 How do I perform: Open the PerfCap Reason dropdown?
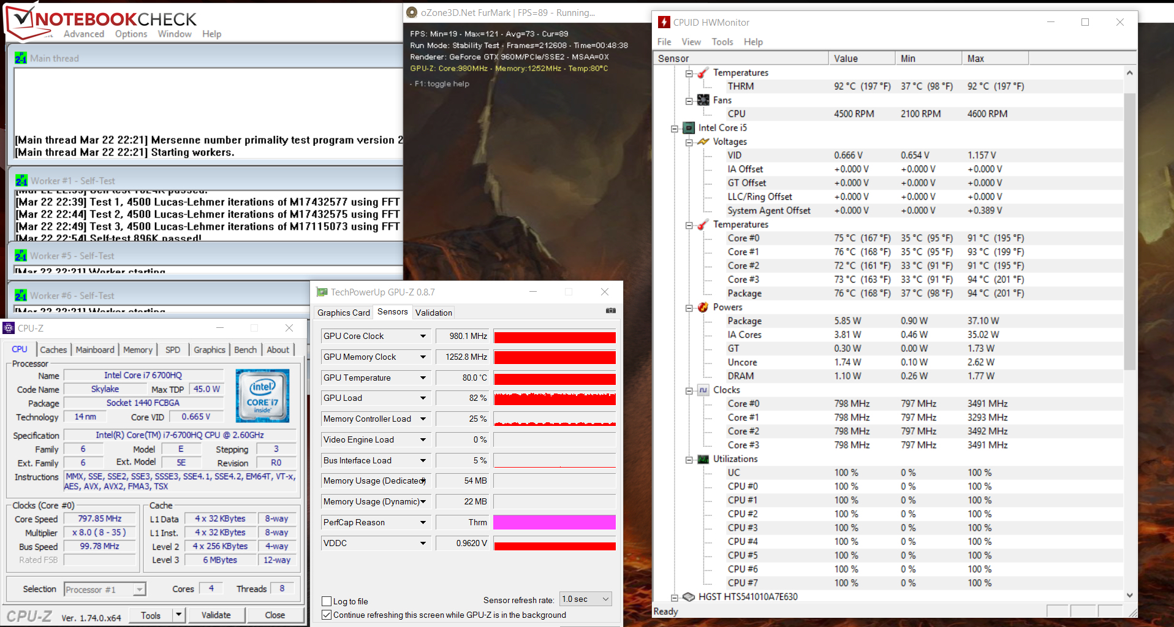(x=423, y=522)
